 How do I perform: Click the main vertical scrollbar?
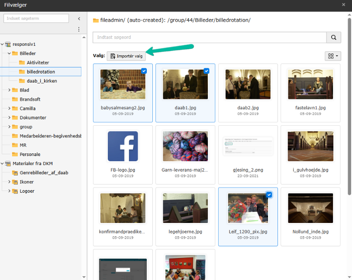(x=349, y=107)
